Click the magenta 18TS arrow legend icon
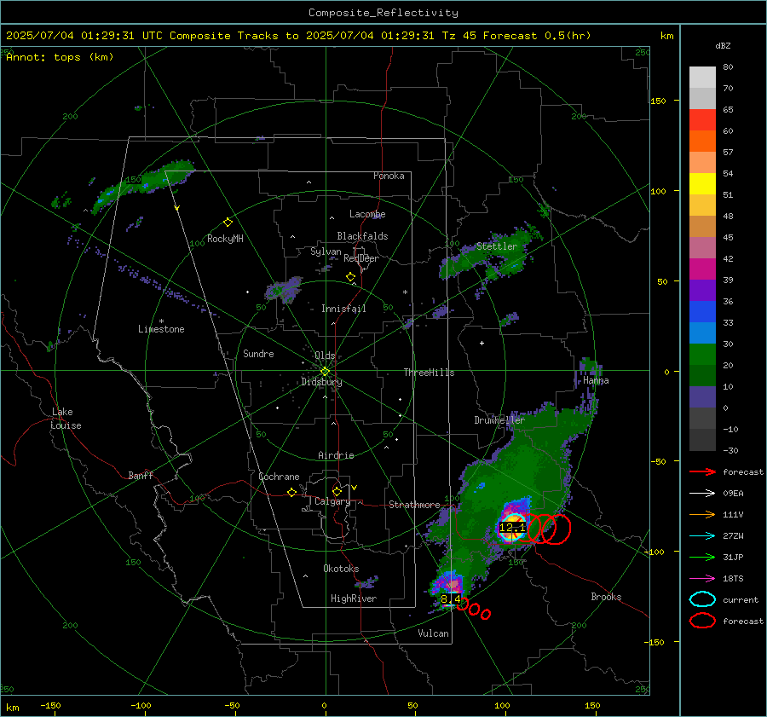The height and width of the screenshot is (717, 767). (702, 579)
